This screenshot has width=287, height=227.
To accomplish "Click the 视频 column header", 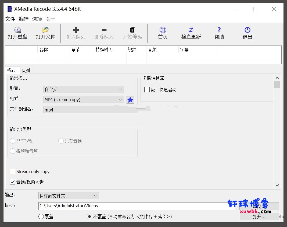I will point(136,50).
